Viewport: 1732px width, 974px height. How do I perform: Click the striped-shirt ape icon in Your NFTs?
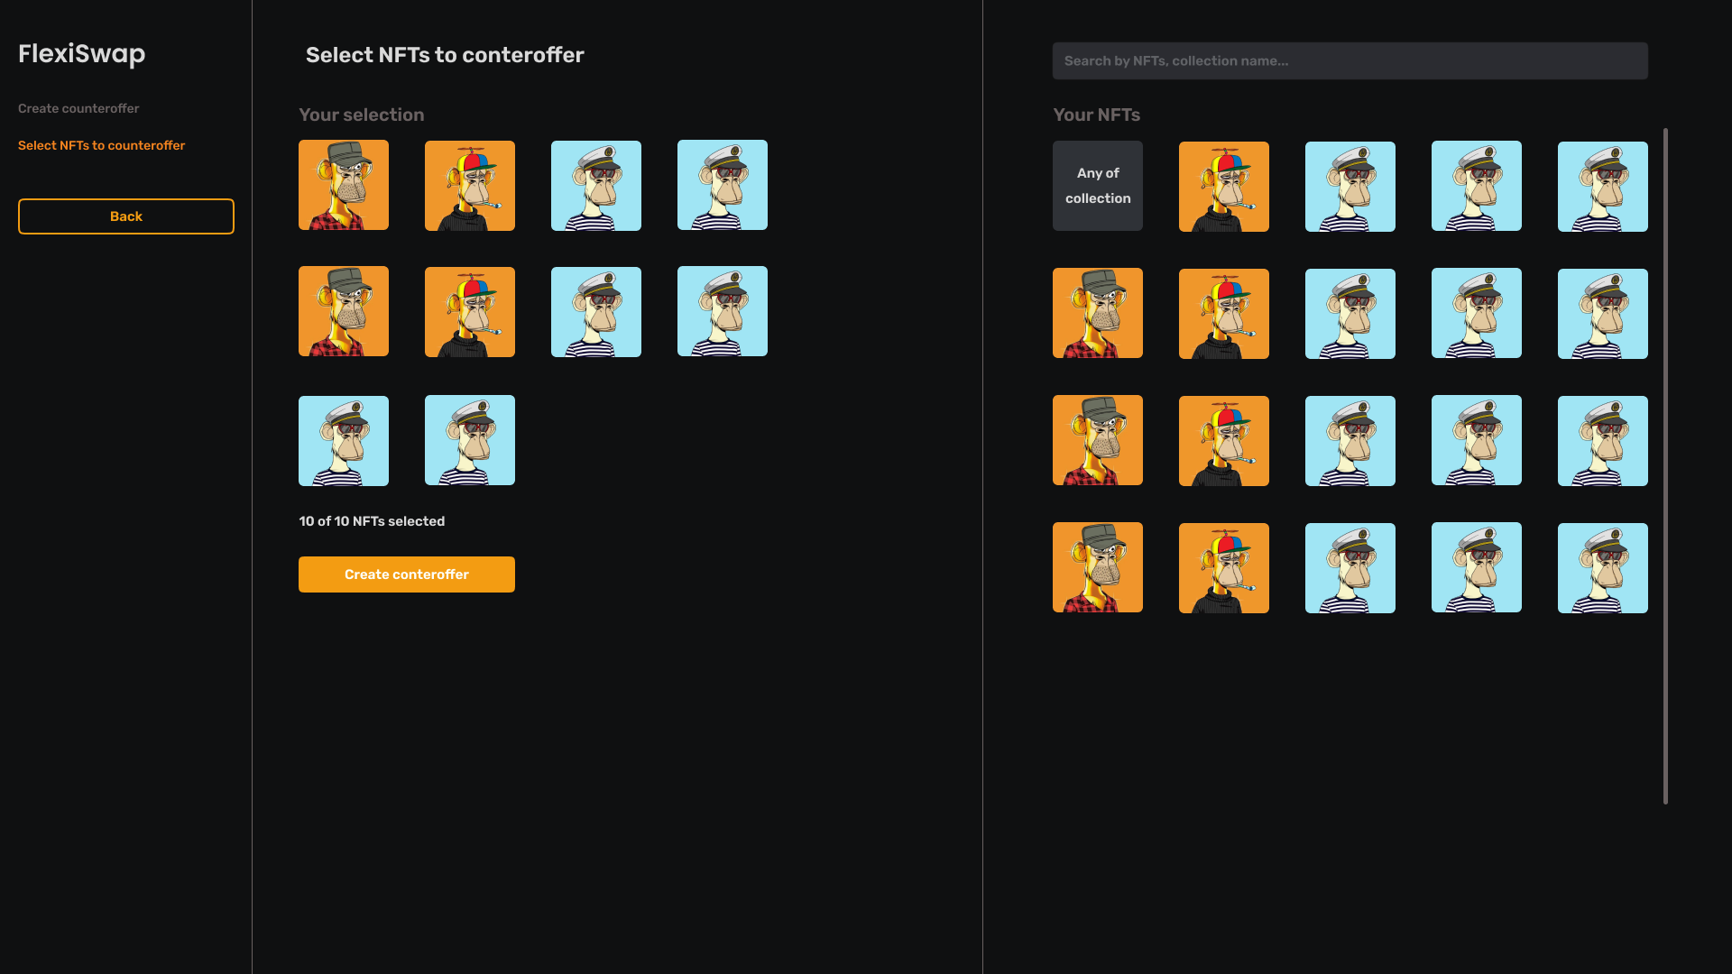pos(1350,186)
